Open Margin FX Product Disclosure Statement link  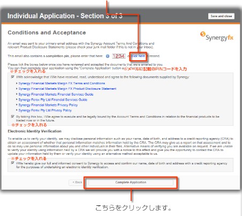[67, 89]
